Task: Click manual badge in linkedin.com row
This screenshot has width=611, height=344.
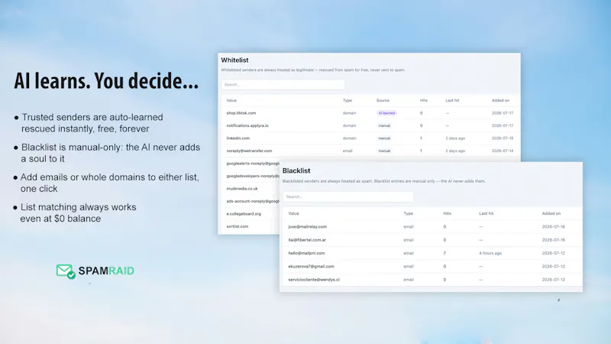Action: (384, 138)
